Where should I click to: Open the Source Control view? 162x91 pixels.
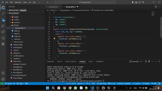(x=3, y=20)
